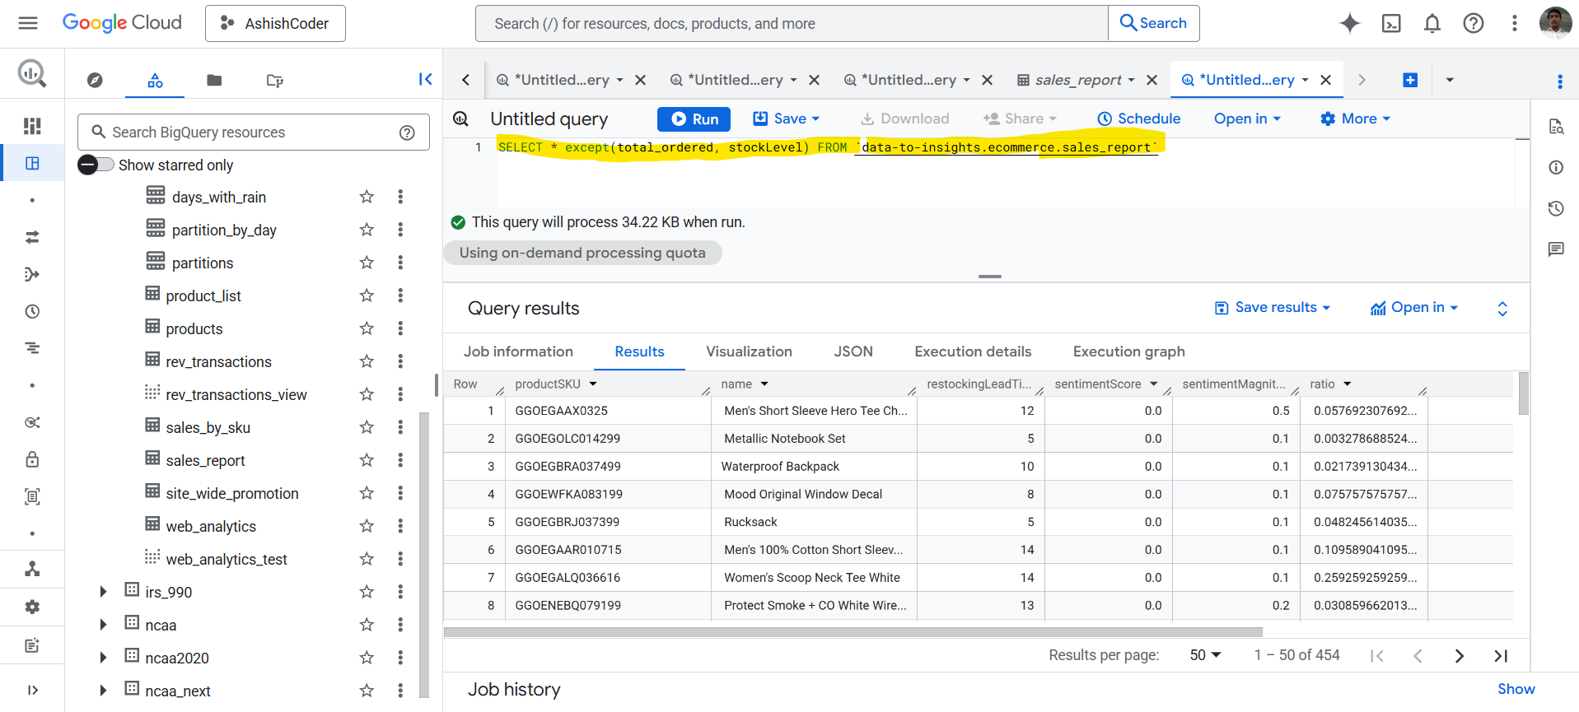Screen dimensions: 1579x712
Task: Open data transfers icon in left sidebar
Action: (32, 237)
